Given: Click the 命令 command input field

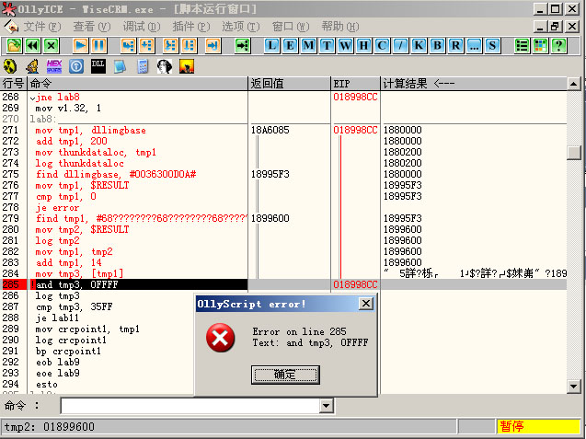Looking at the screenshot, I should [x=190, y=406].
